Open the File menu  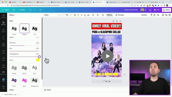[x=14, y=10]
